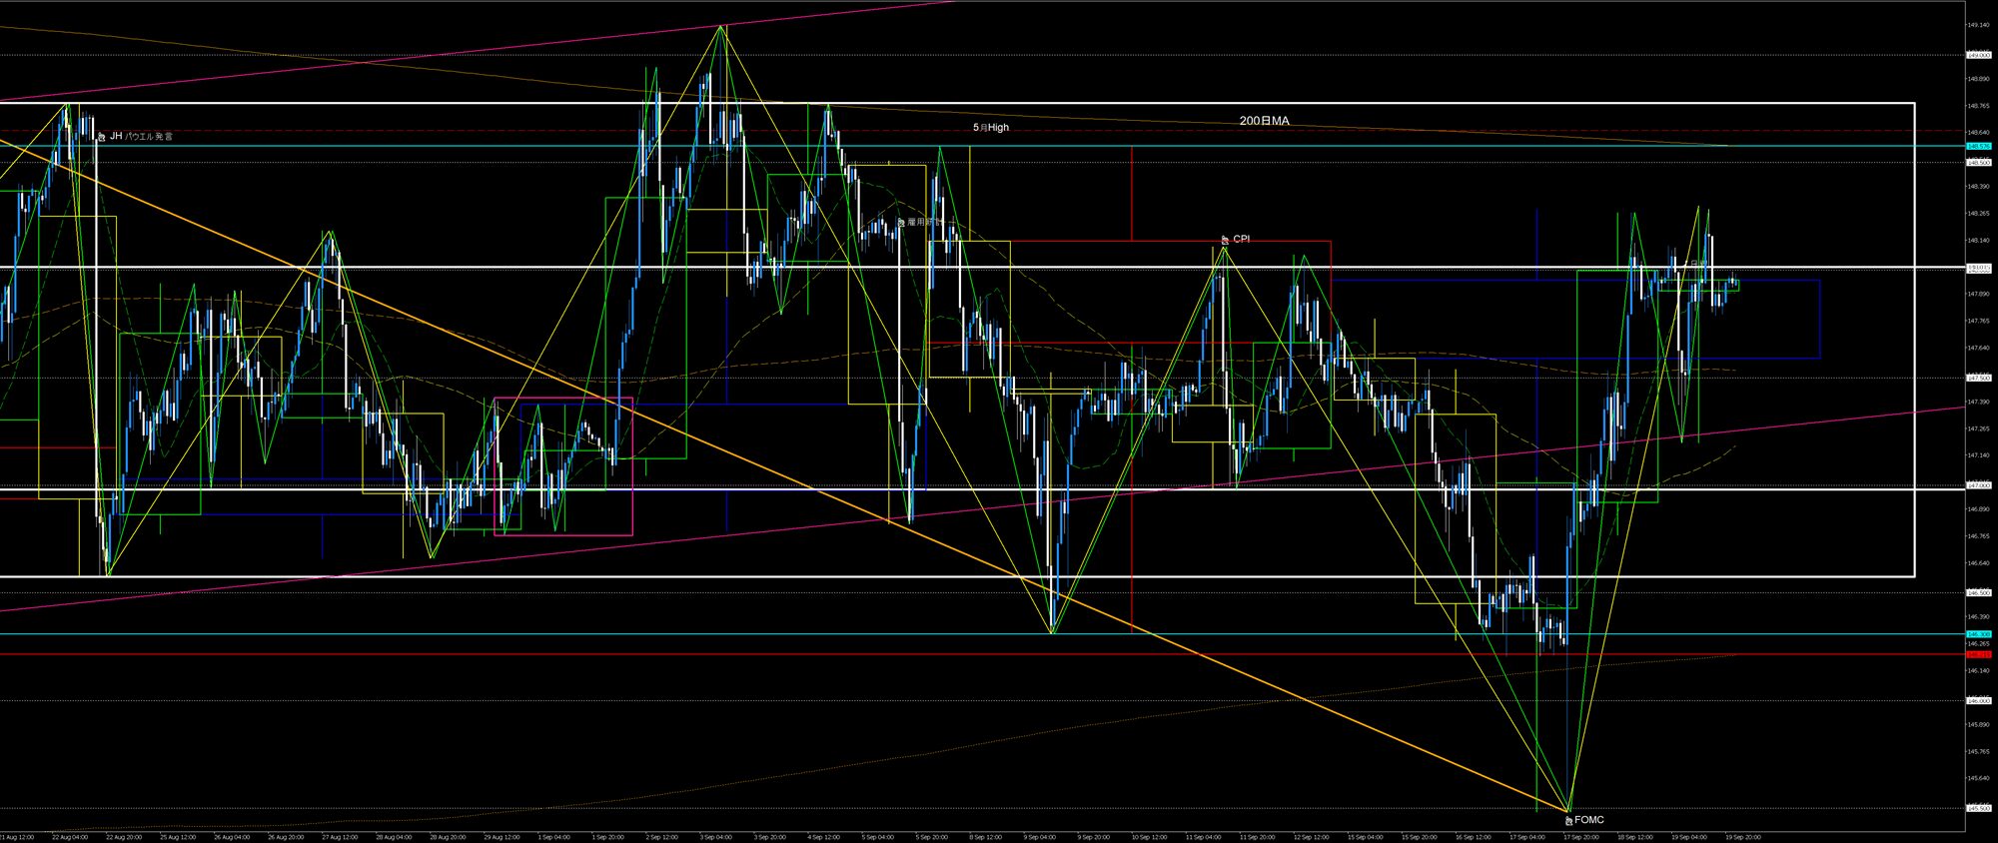Click the 雇用統計 event marker icon

pos(900,222)
